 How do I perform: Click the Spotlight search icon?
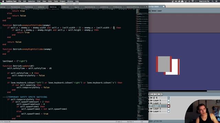pos(212,1)
